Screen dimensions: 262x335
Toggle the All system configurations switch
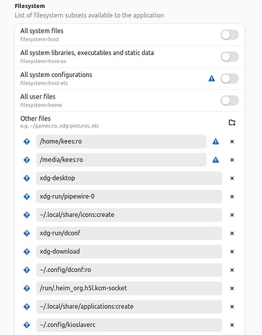click(229, 78)
